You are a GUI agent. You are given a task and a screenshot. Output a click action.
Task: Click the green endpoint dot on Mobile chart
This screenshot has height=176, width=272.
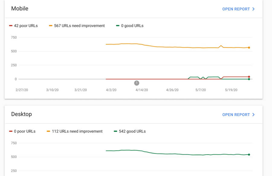tap(249, 79)
